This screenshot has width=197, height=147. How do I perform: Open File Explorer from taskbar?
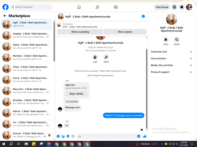coord(26,144)
